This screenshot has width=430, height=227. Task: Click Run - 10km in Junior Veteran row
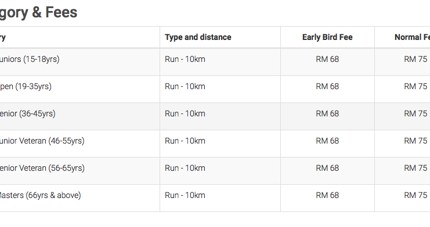tap(185, 141)
